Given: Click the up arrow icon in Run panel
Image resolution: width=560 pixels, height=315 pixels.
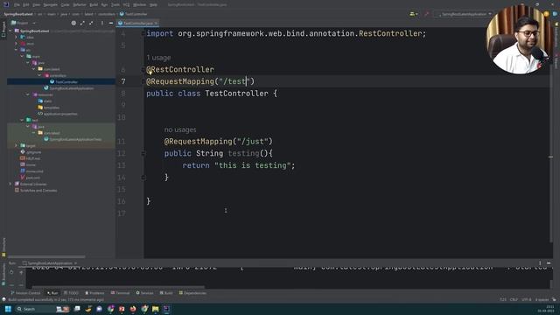Looking at the screenshot, I should coord(21,272).
